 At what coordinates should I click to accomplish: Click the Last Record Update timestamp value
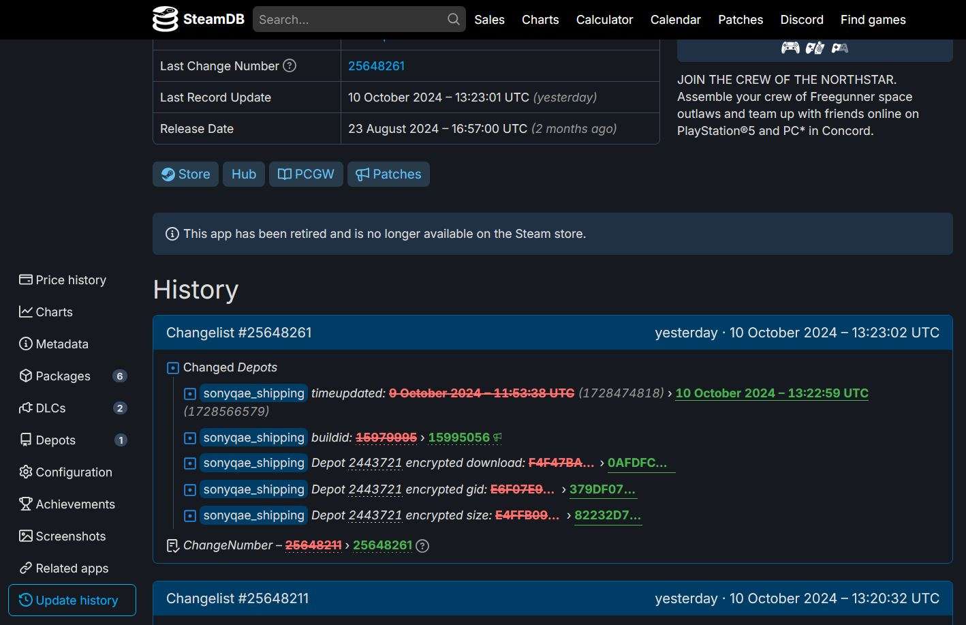click(x=439, y=97)
